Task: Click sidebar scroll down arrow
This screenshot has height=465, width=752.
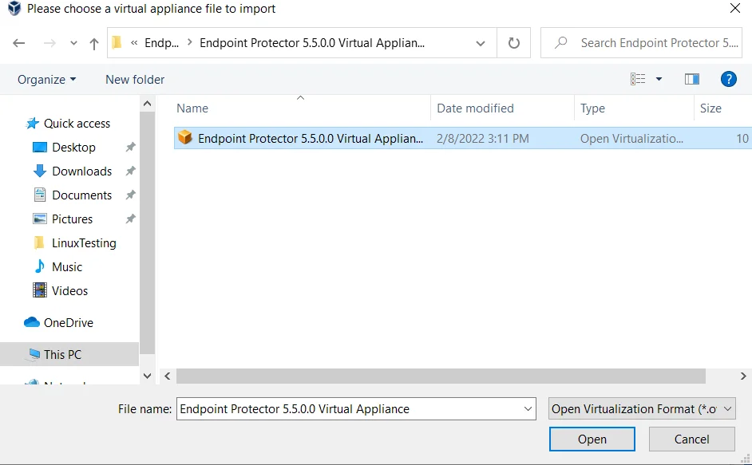Action: pyautogui.click(x=147, y=376)
